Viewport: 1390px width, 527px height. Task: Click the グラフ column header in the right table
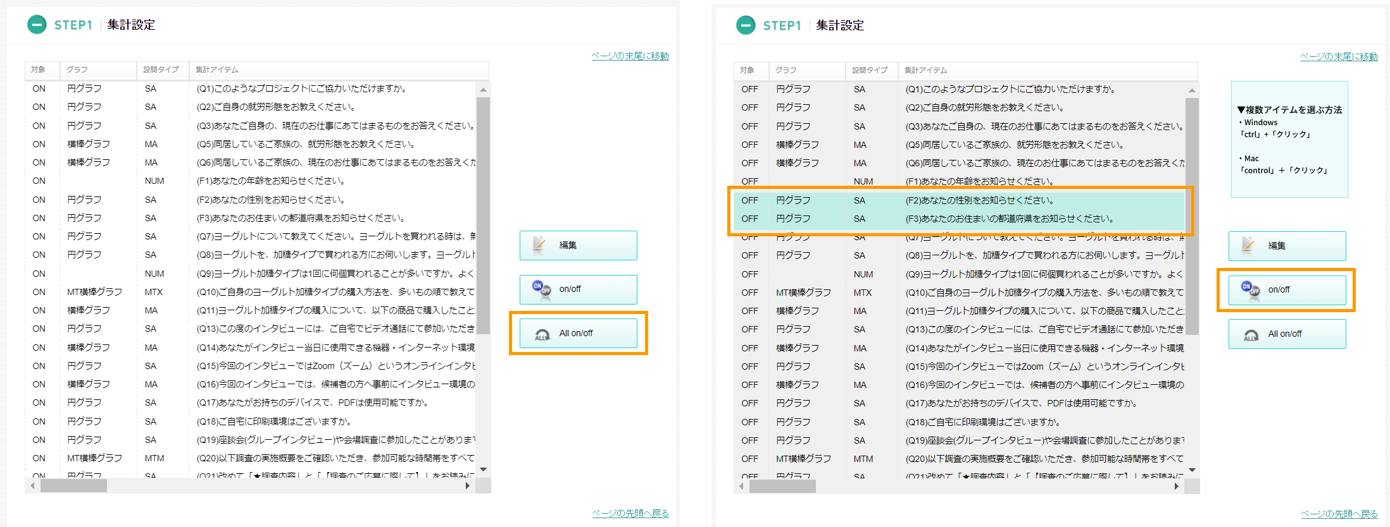pyautogui.click(x=786, y=70)
